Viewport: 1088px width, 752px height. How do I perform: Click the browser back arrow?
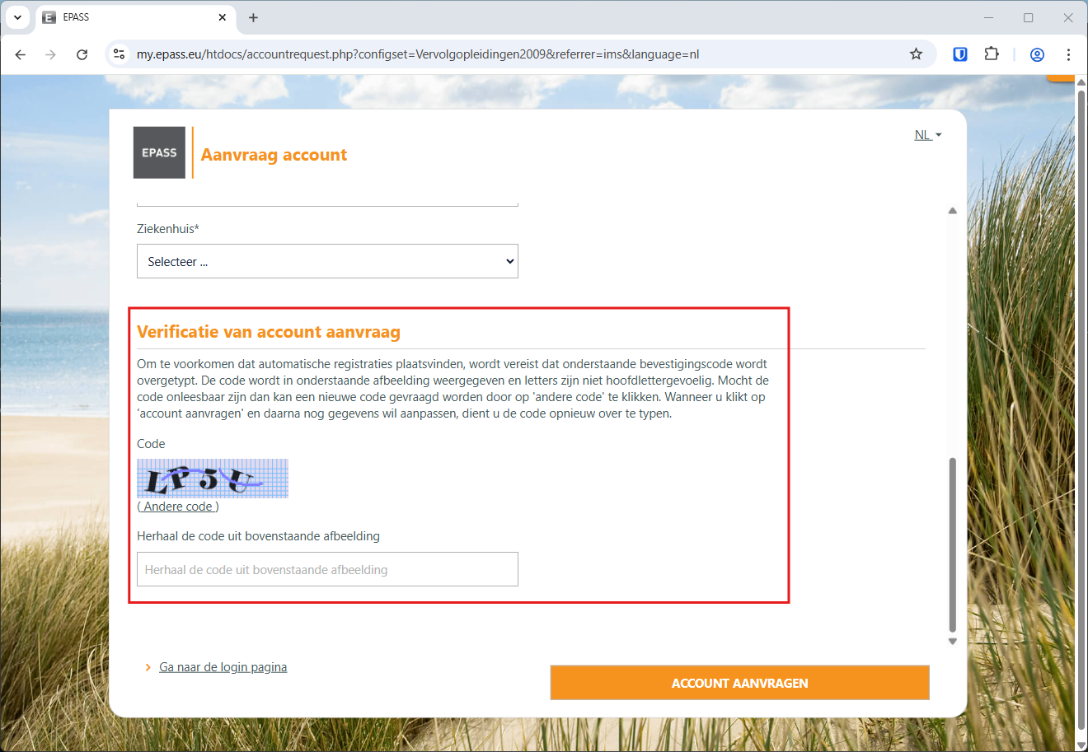pyautogui.click(x=21, y=54)
